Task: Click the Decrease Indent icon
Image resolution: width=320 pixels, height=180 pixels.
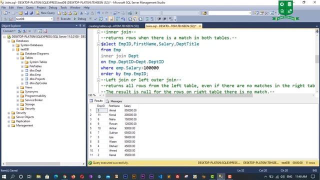Action: pos(159,19)
